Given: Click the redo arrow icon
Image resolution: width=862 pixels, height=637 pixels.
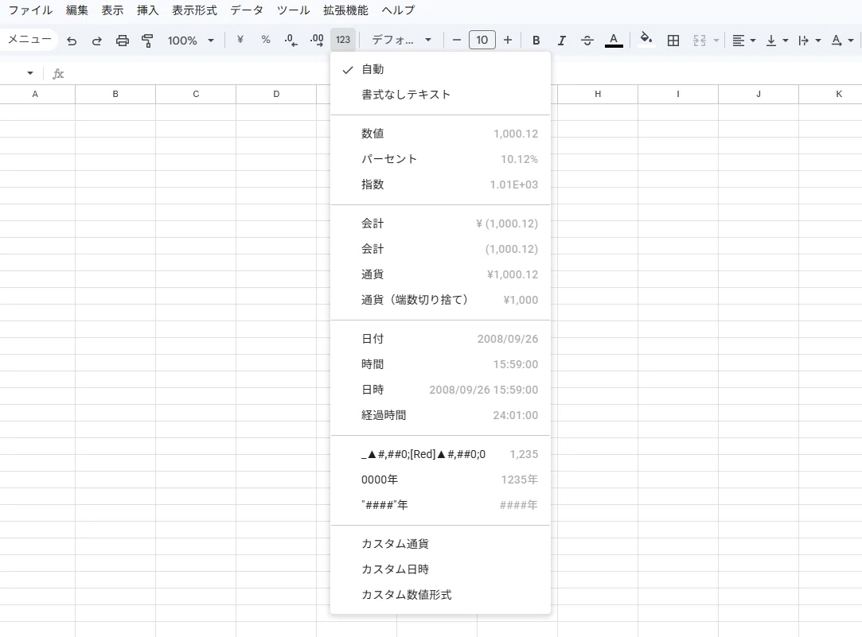Looking at the screenshot, I should 97,40.
